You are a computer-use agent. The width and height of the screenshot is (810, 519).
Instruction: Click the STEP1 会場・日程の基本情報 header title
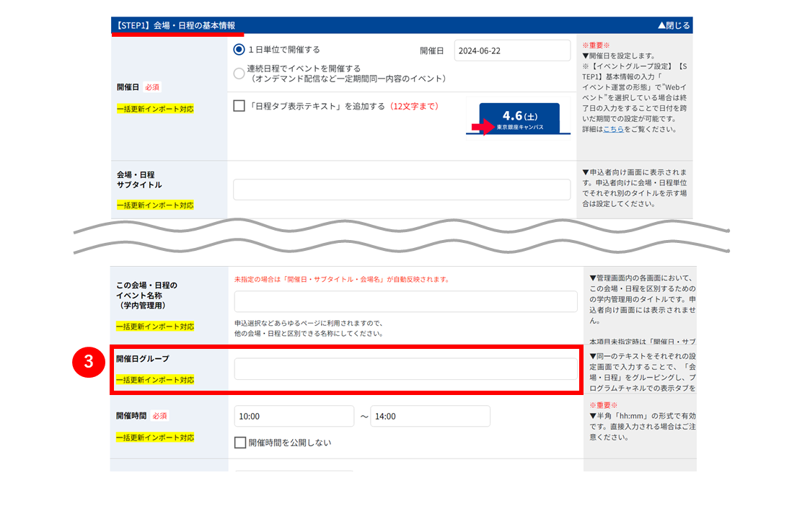coord(175,25)
